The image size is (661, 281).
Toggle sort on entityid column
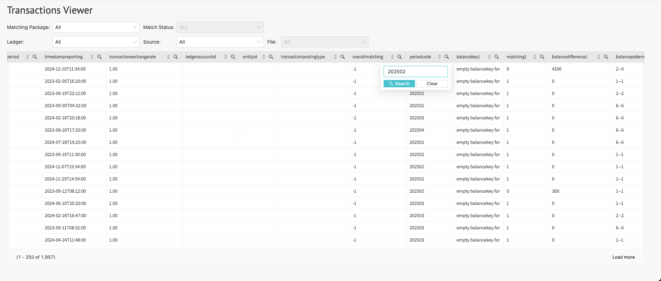[264, 57]
